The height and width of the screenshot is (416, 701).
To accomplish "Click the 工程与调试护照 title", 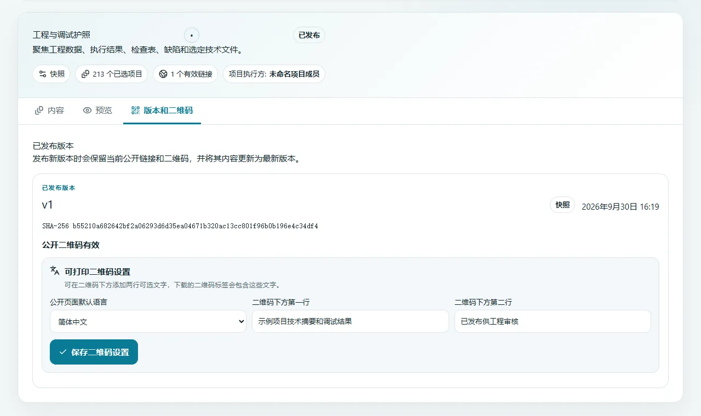I will (x=61, y=35).
